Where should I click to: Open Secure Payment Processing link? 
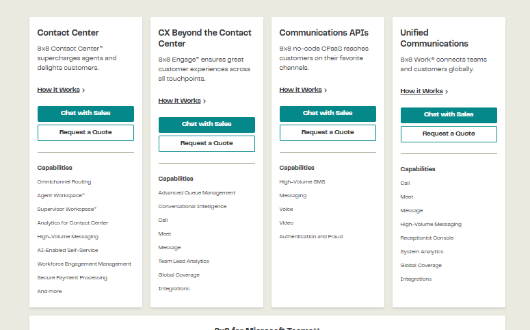(72, 278)
